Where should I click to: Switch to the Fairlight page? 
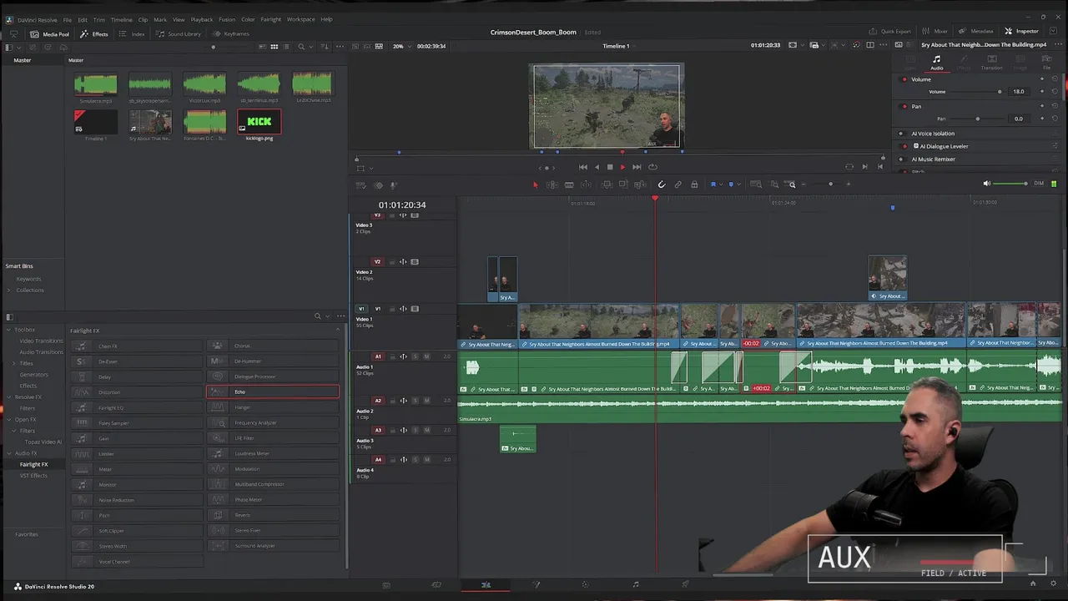tap(635, 585)
